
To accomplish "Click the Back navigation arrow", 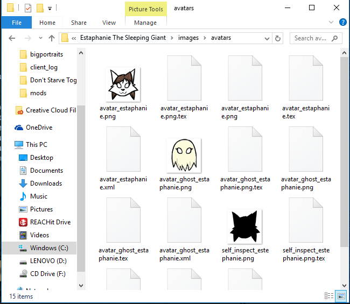I will [x=12, y=38].
